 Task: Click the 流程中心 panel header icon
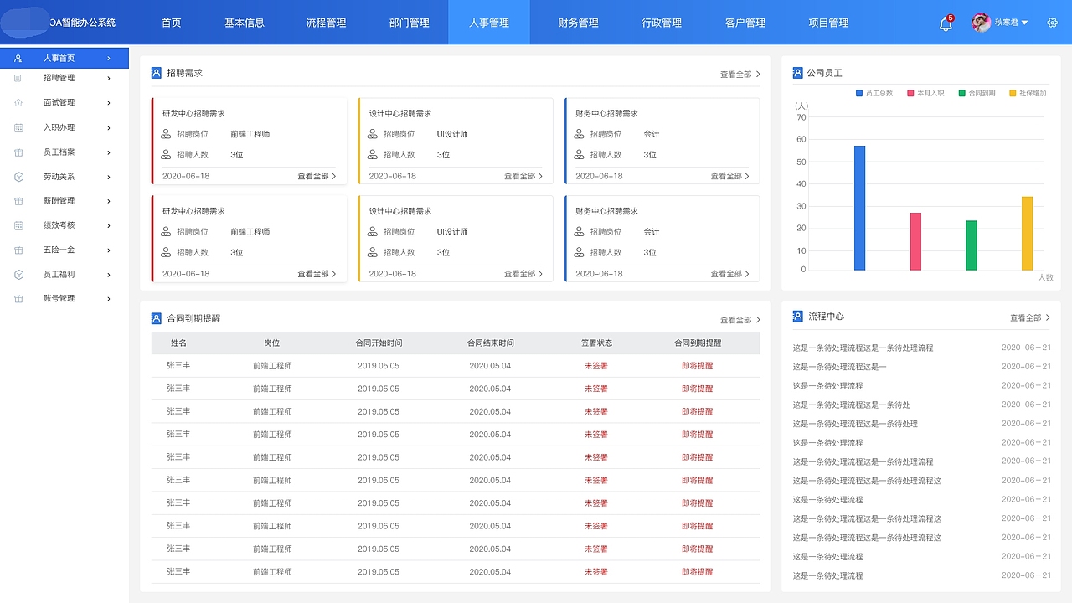[797, 317]
